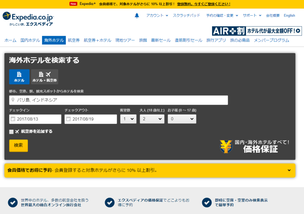Open the 最新セール tab
This screenshot has width=304, height=214.
pos(161,40)
